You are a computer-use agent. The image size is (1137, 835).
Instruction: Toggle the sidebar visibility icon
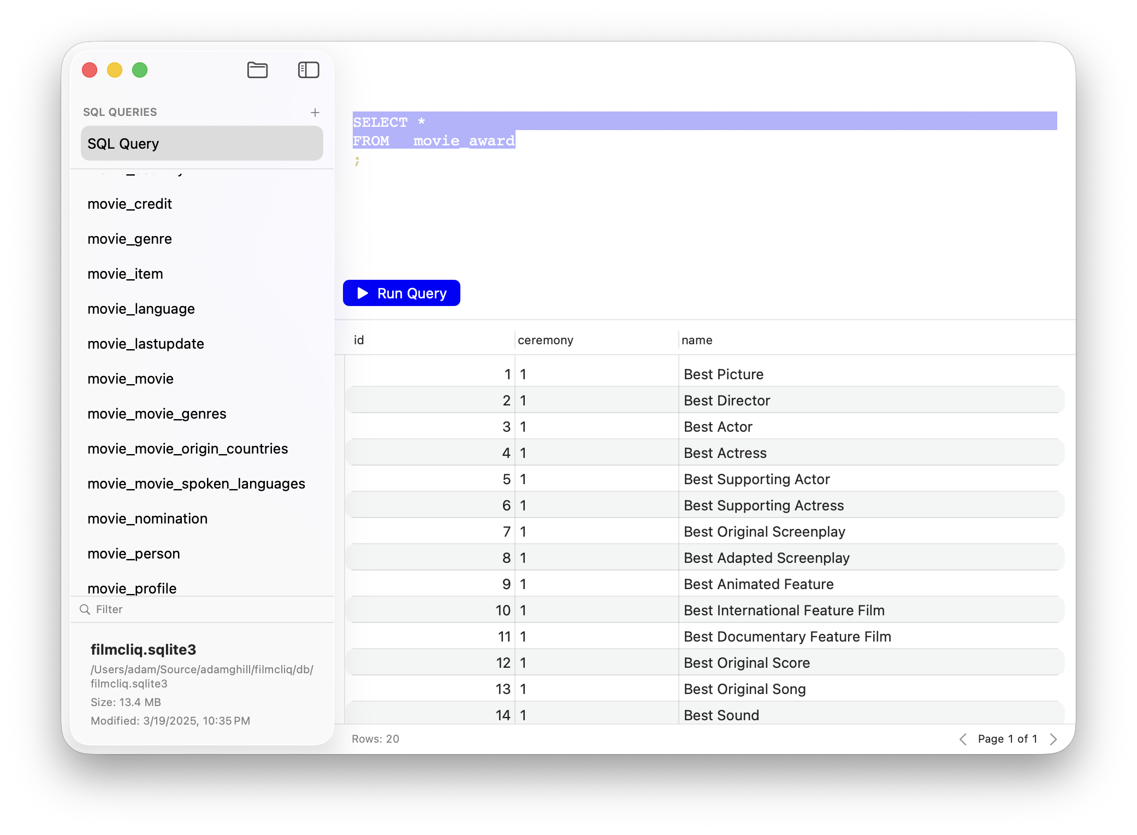tap(308, 70)
